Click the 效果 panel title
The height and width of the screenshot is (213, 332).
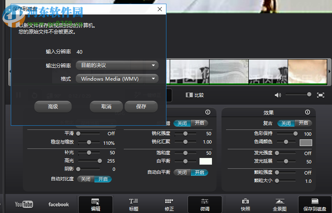(269, 112)
